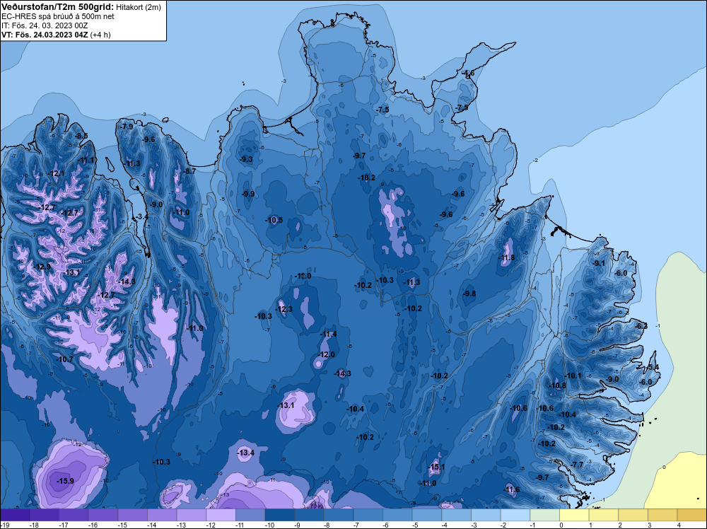707x529 pixels.
Task: Pick the legend swatch labeled -8
Action: 339,515
